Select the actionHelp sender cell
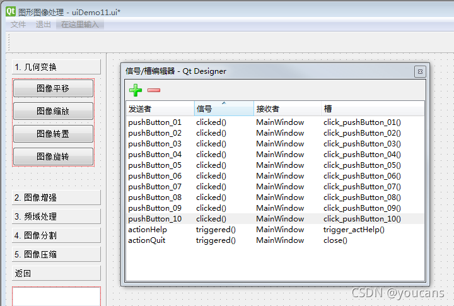454x306 pixels. coord(148,230)
